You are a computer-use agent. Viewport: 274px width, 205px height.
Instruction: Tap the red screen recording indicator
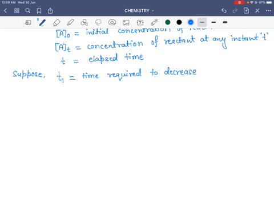(x=239, y=2)
